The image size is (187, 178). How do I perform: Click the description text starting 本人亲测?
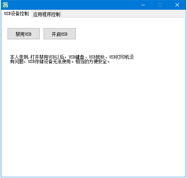coord(72,59)
